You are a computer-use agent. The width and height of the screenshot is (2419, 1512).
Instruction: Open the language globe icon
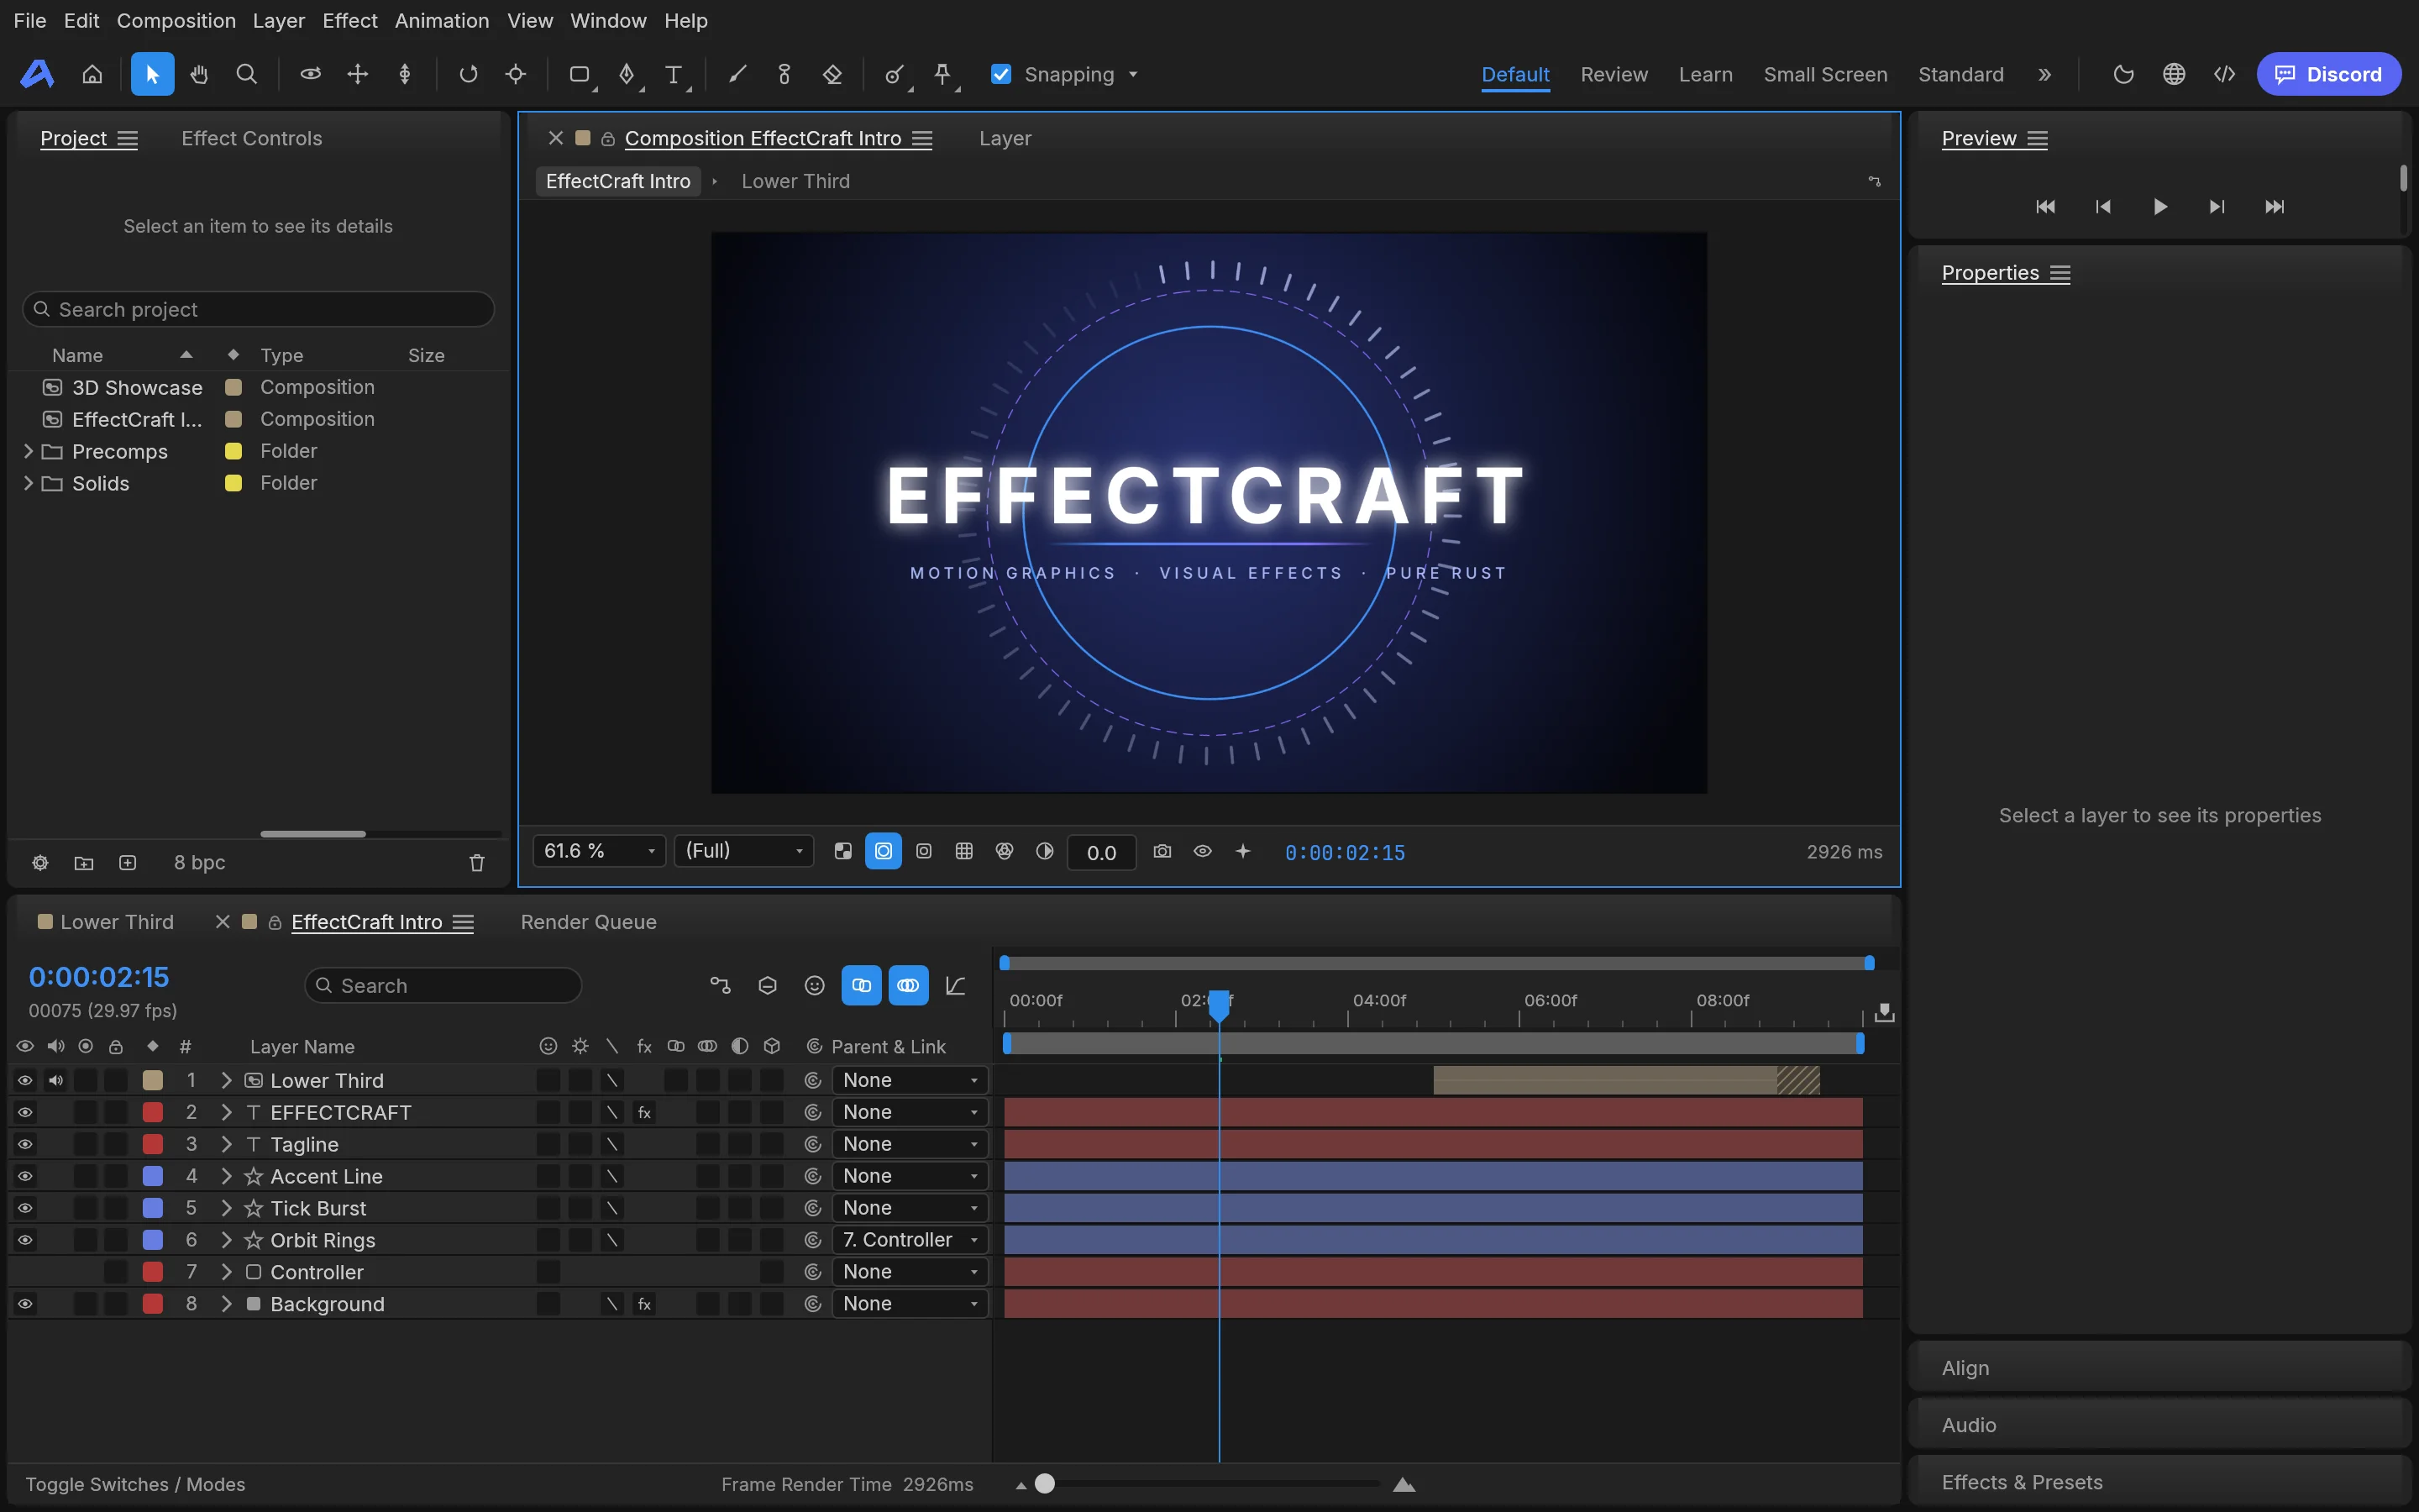click(2173, 74)
